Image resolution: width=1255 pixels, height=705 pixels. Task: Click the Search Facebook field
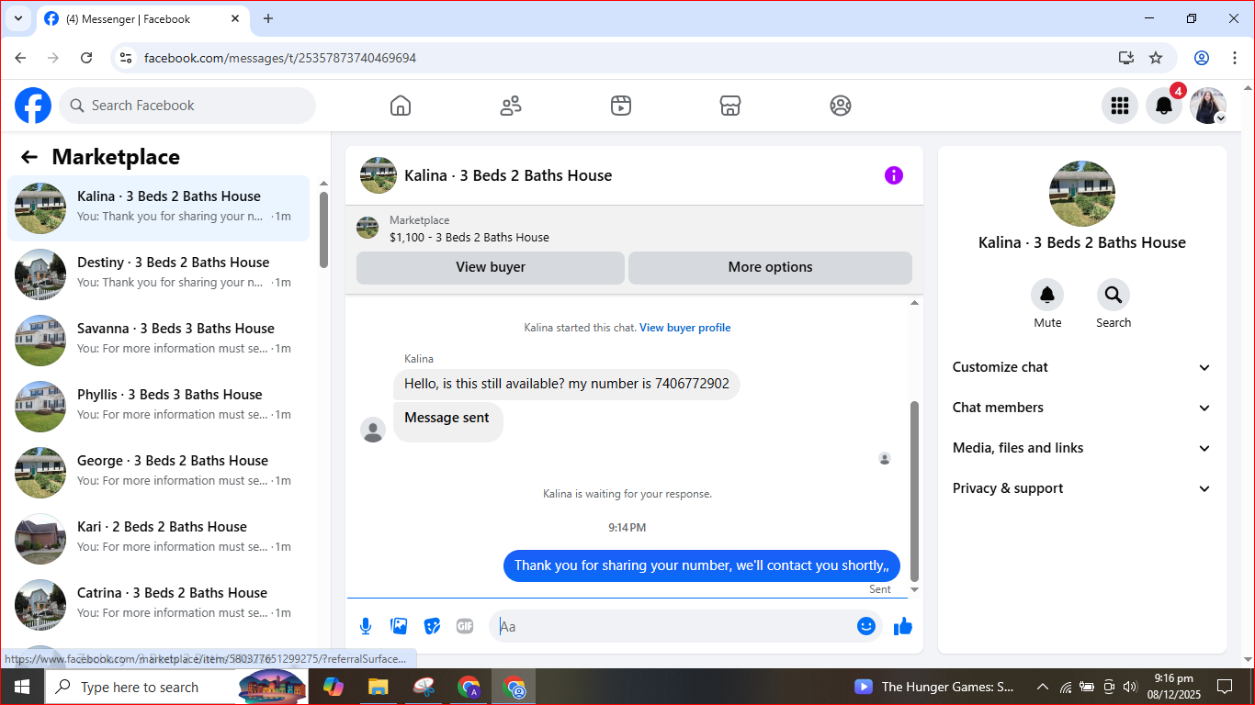(x=187, y=106)
